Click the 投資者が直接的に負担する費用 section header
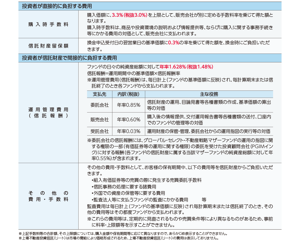 [57, 6]
